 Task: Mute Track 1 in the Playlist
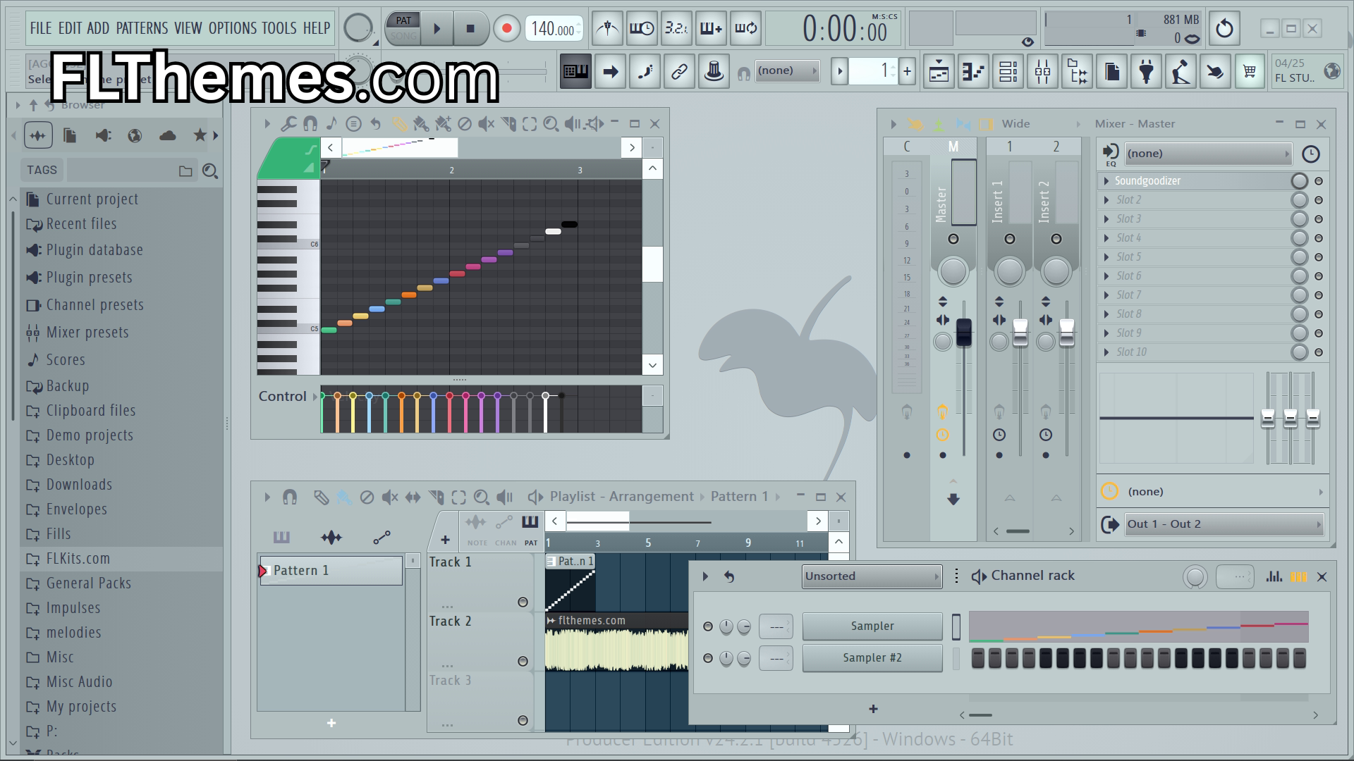(523, 602)
